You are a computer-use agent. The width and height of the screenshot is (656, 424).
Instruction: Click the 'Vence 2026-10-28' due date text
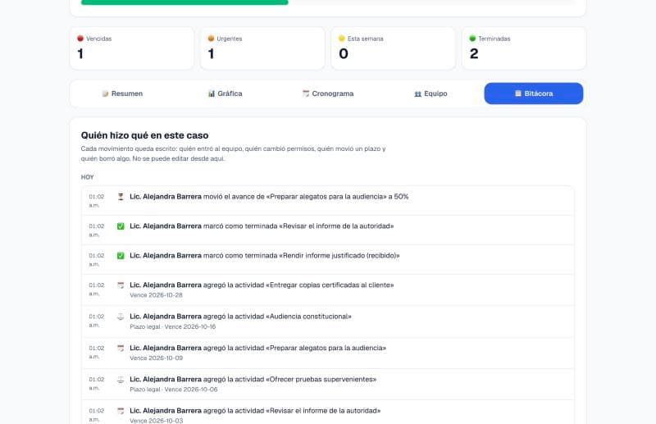click(156, 295)
